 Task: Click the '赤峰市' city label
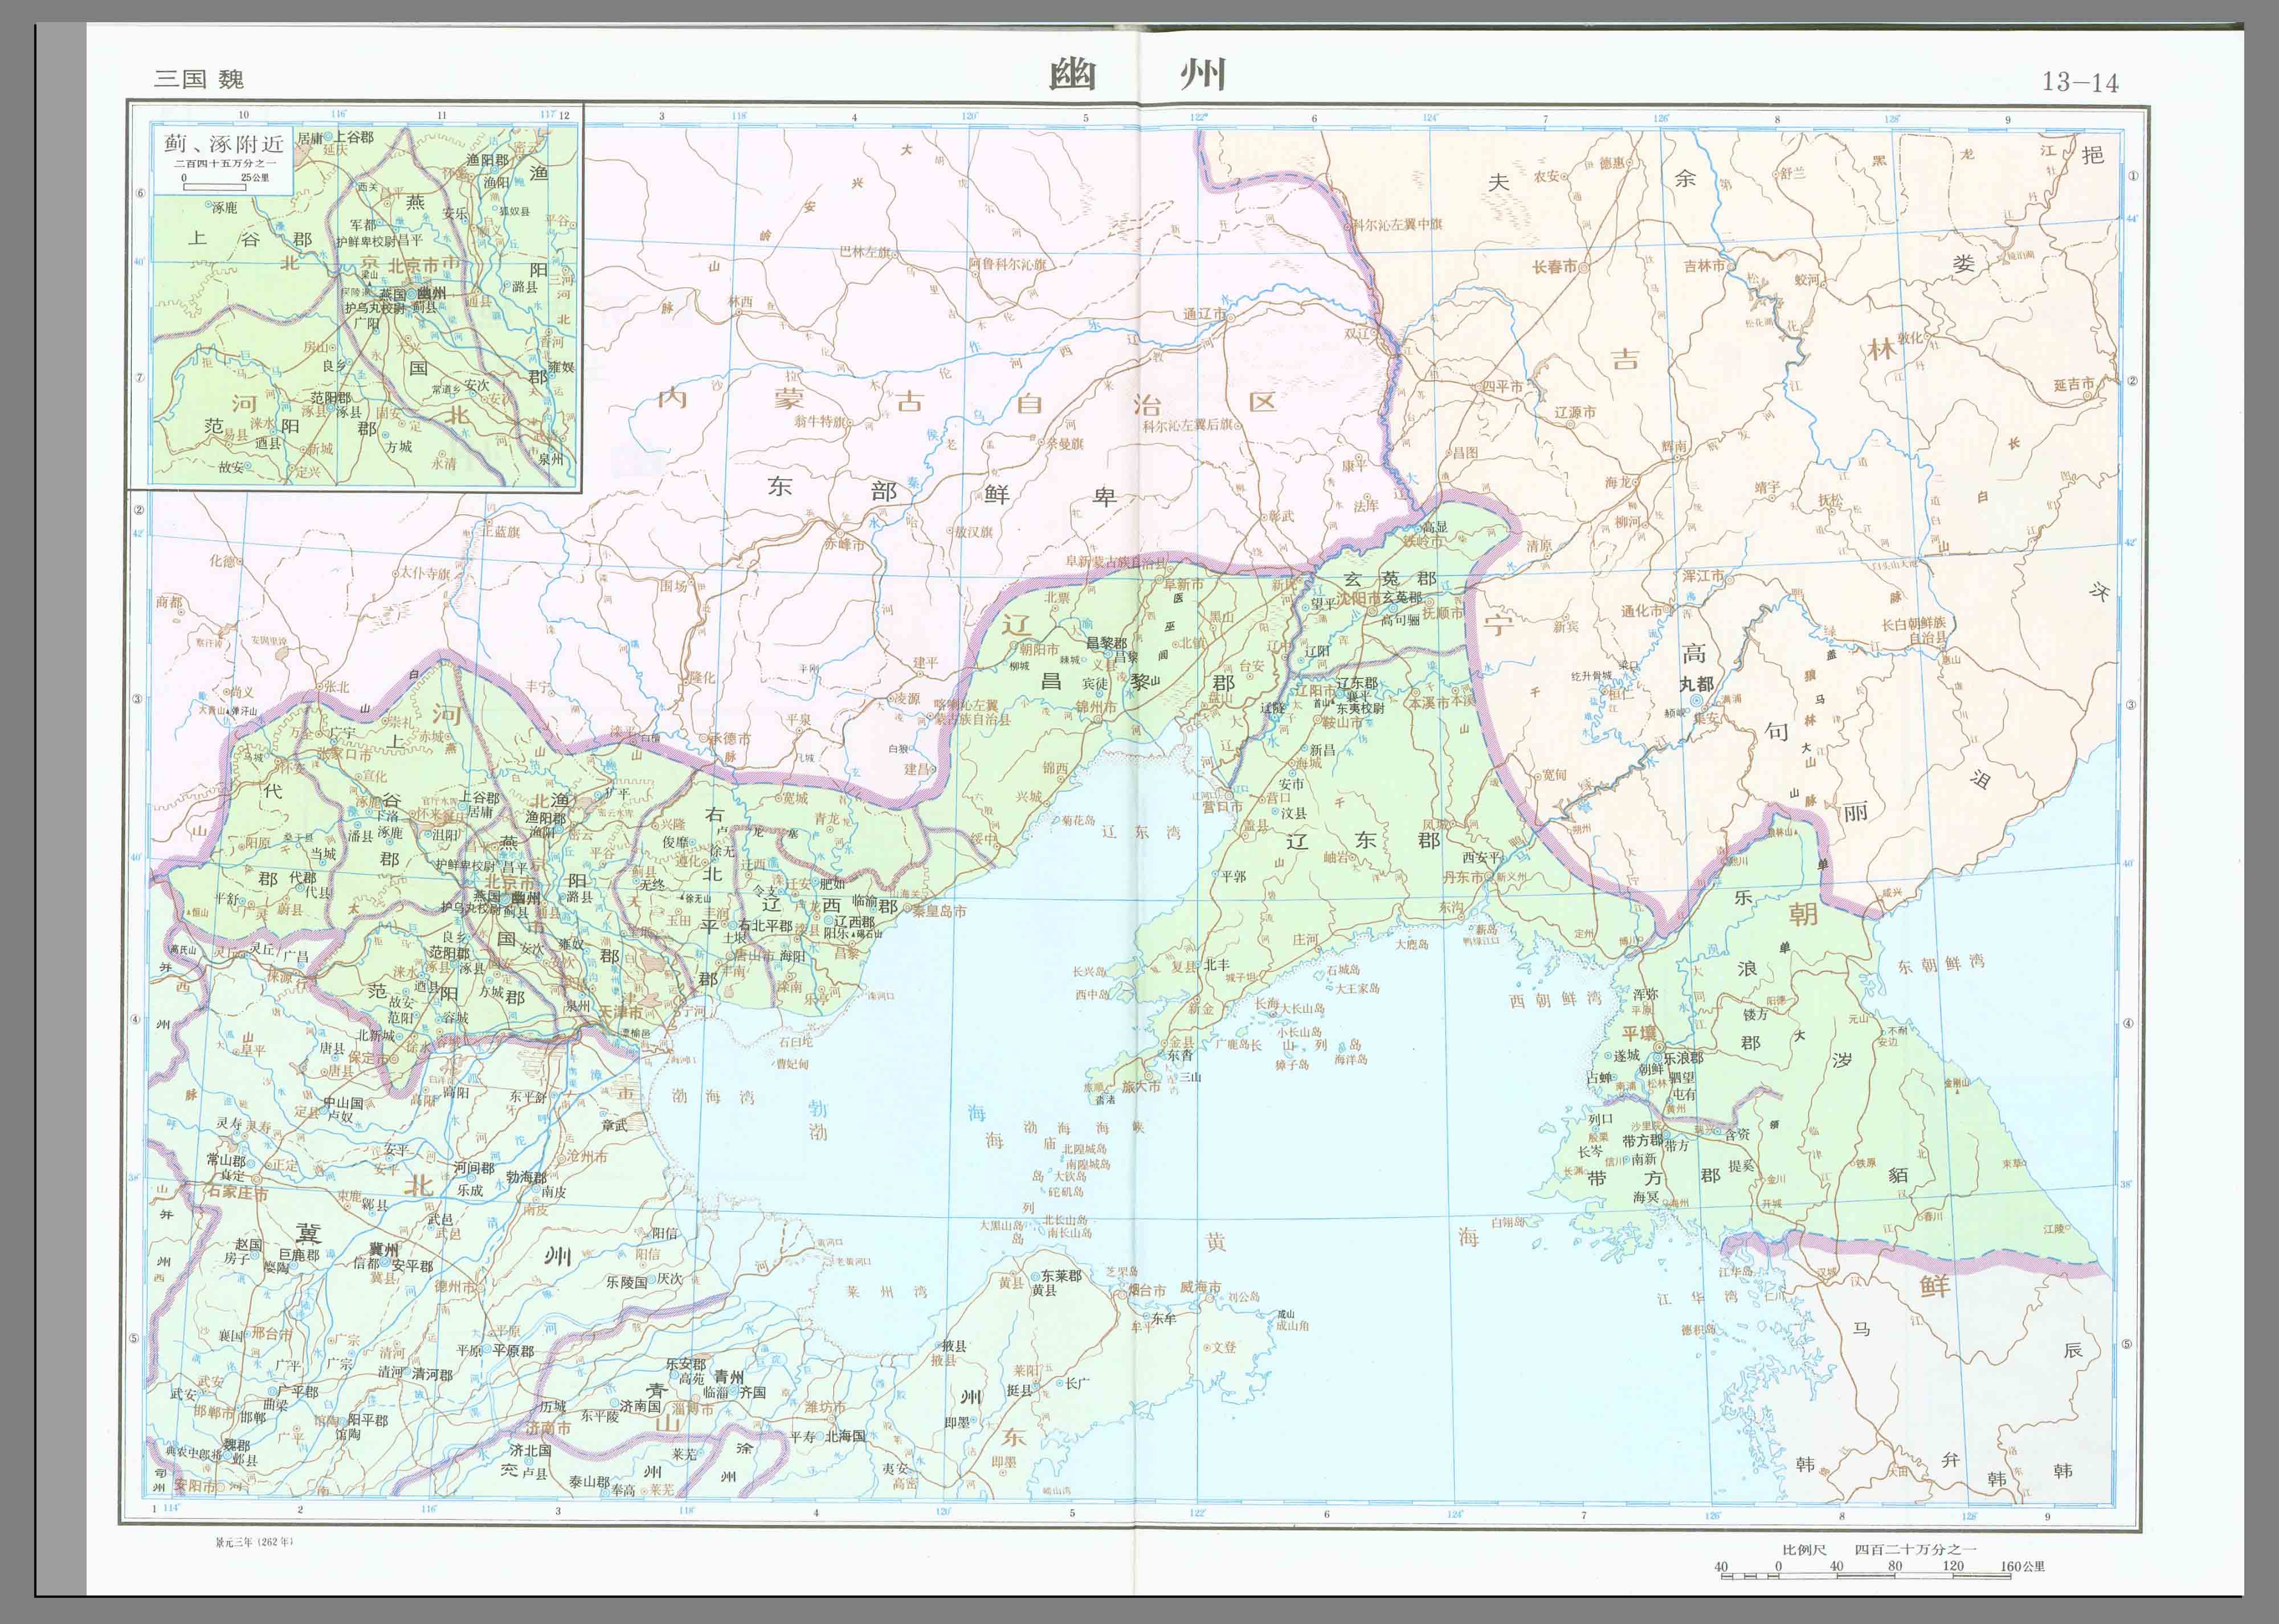point(844,544)
